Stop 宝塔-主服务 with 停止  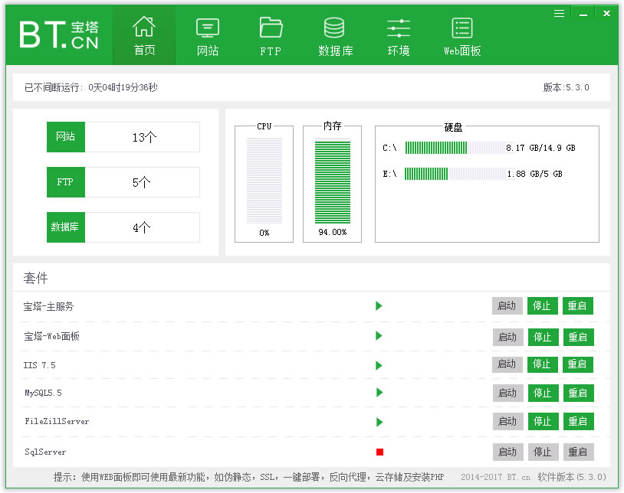click(x=543, y=306)
